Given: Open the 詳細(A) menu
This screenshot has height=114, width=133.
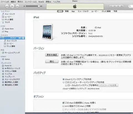Looking at the screenshot, I should (x=48, y=2).
